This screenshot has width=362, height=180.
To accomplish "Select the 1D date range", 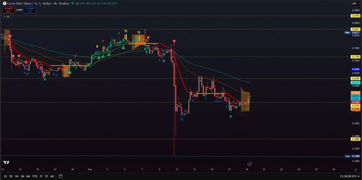I will (5, 176).
